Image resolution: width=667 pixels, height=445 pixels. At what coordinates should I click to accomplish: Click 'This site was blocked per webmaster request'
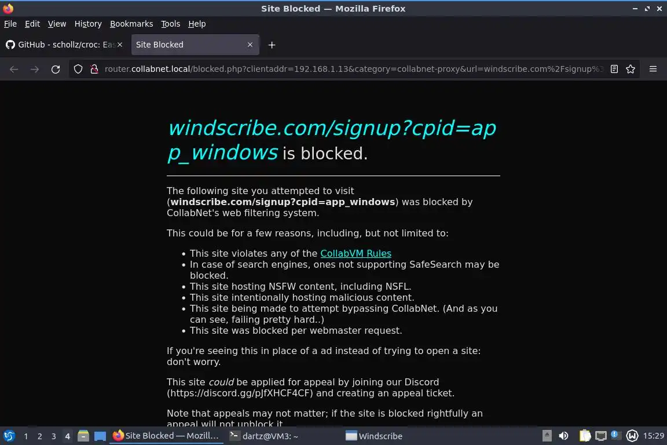pyautogui.click(x=296, y=330)
